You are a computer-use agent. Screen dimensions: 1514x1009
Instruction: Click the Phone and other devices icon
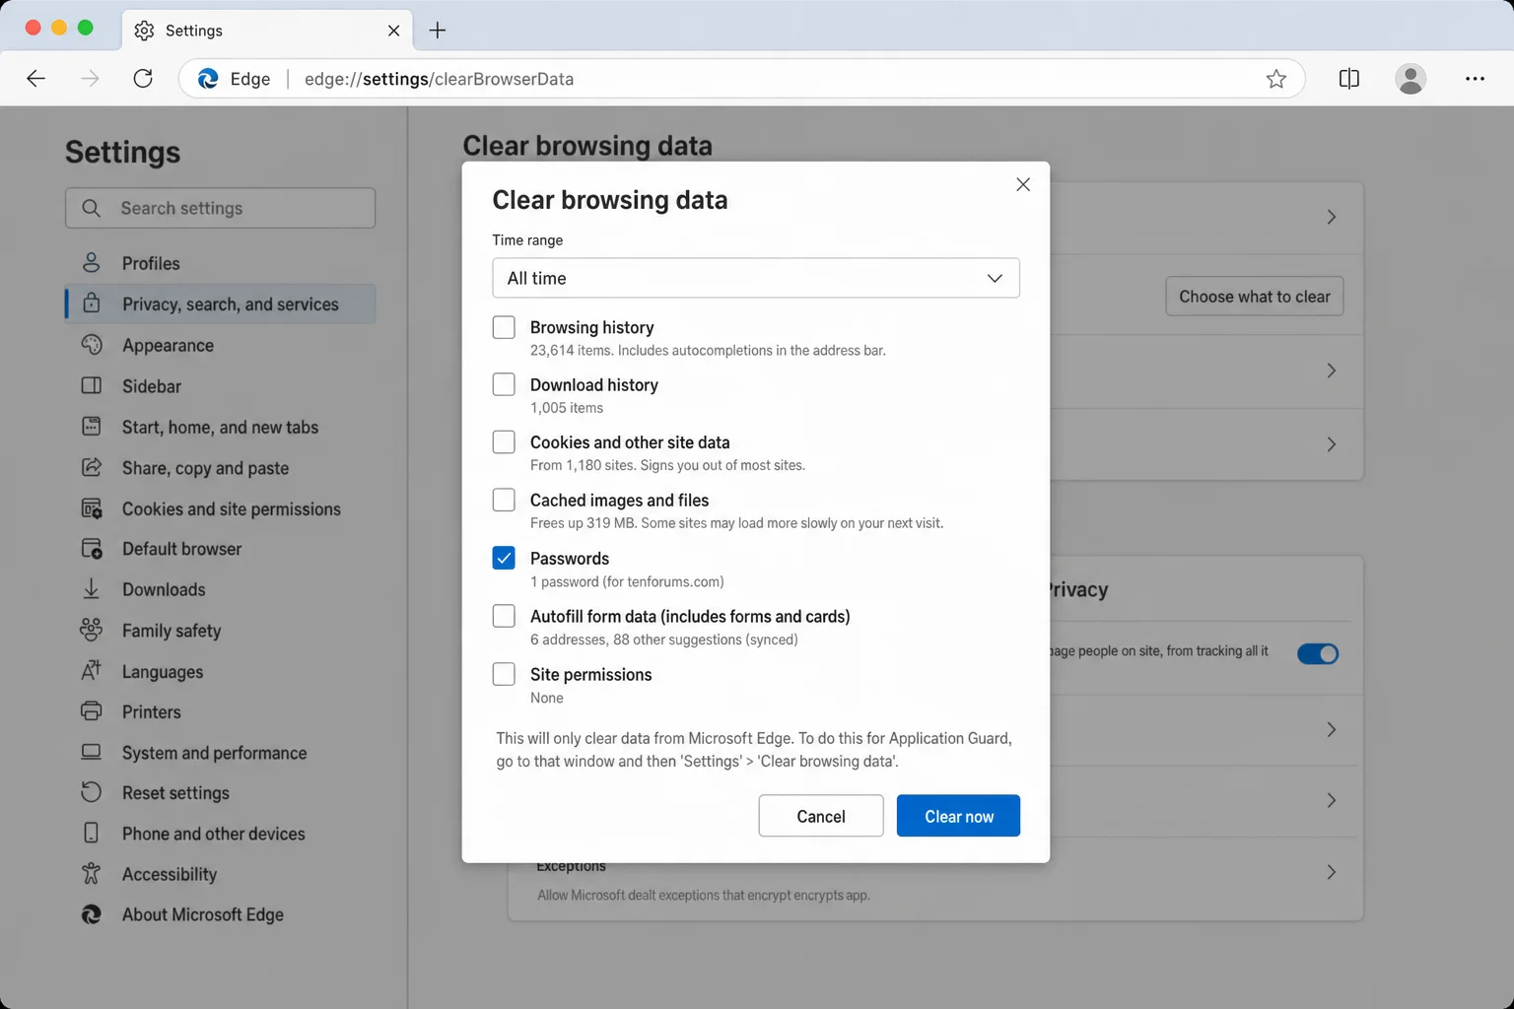click(x=92, y=833)
